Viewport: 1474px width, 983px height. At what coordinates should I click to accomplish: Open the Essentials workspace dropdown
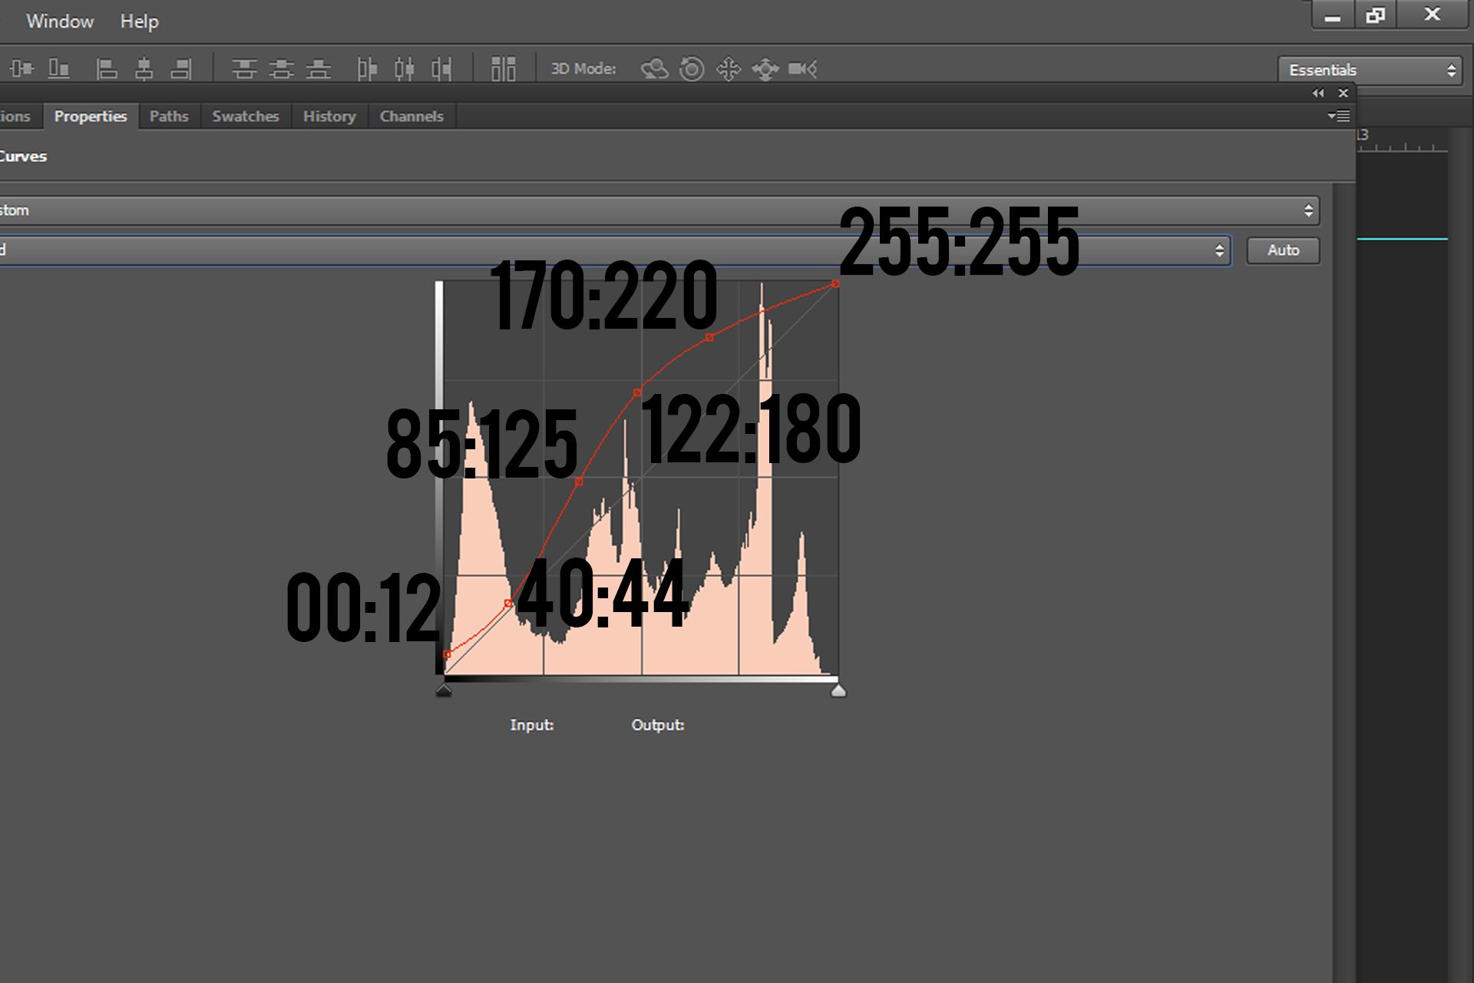coord(1370,70)
